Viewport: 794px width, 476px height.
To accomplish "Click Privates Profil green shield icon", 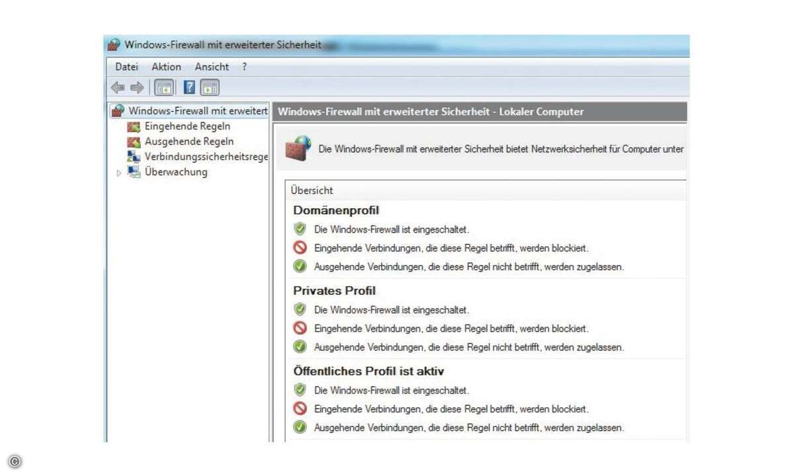I will coord(300,309).
